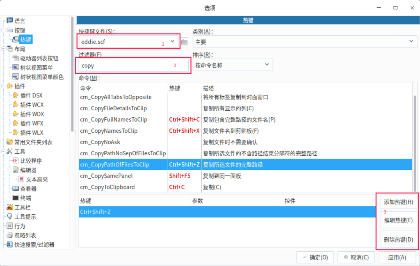Select 插件 WCX in settings tree
This screenshot has width=420, height=266.
click(x=32, y=105)
